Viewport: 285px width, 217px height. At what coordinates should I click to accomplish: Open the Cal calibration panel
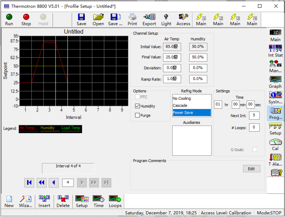(x=275, y=144)
